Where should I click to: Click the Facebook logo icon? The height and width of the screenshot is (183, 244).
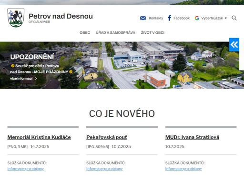(x=170, y=18)
